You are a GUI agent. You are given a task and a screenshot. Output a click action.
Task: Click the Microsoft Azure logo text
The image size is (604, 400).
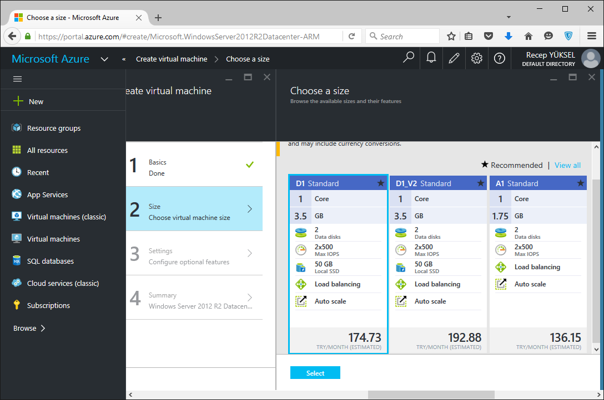pos(51,59)
